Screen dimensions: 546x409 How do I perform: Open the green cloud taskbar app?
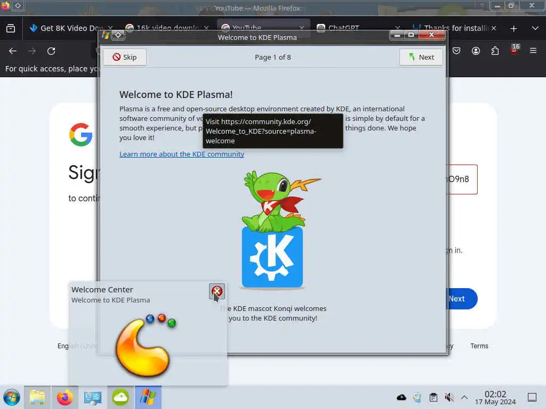click(121, 397)
